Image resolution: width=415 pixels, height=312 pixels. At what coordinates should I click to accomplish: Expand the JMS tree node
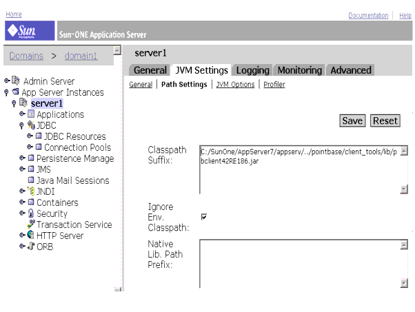(23, 169)
